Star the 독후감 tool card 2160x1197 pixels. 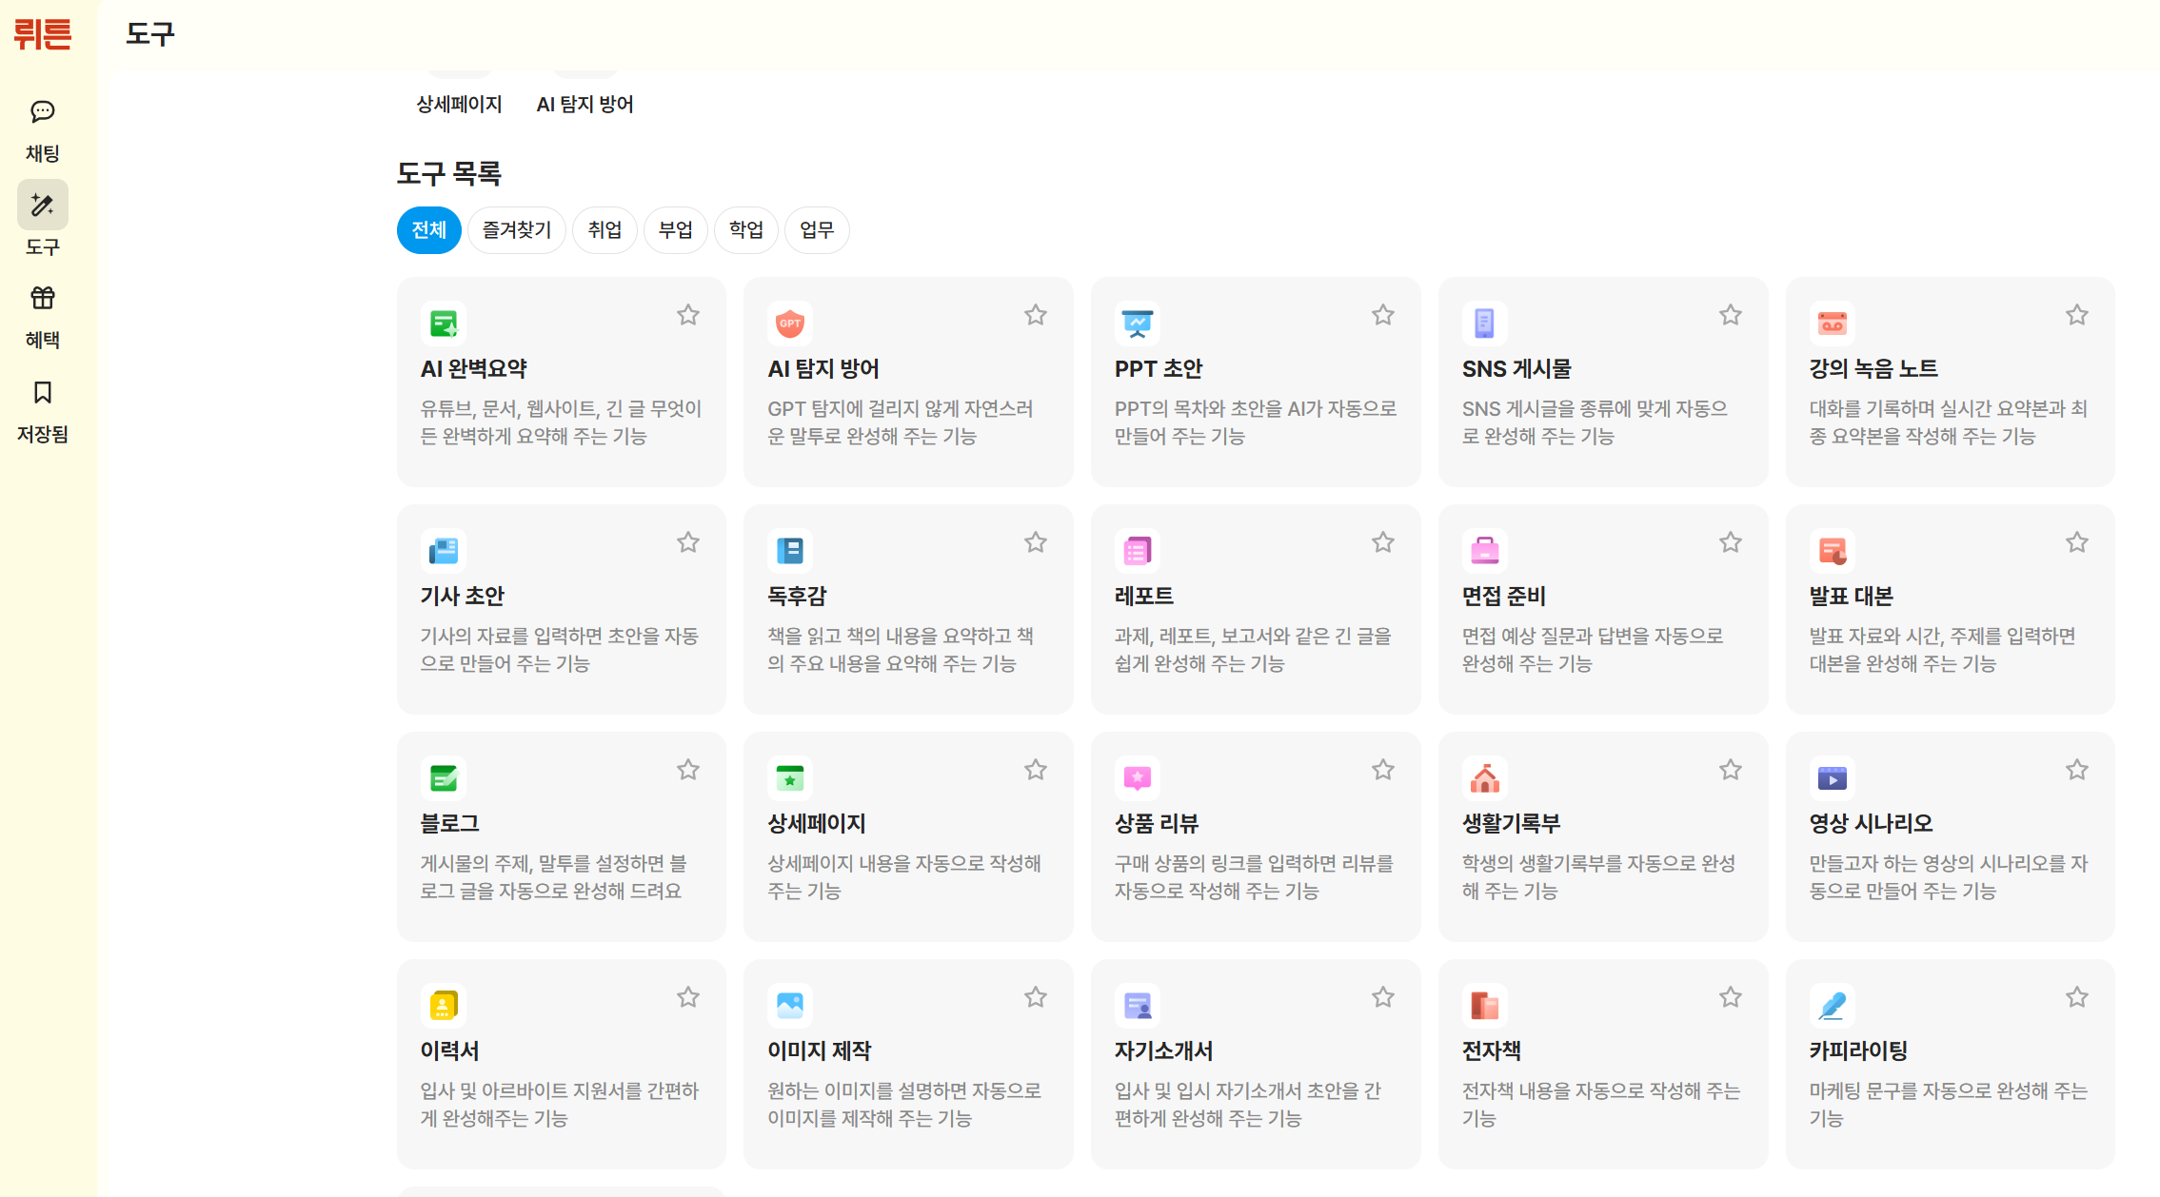1035,542
